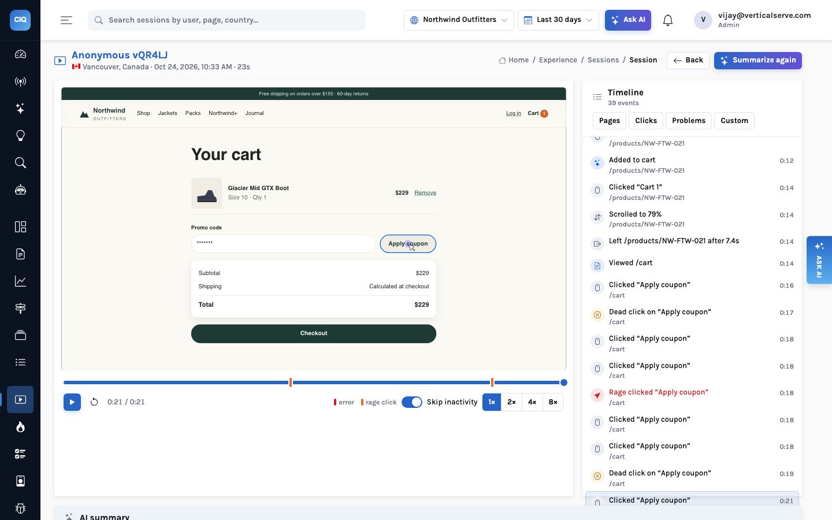Screen dimensions: 832x520
Task: Open the flame heatmaps sidebar icon
Action: [x=20, y=427]
